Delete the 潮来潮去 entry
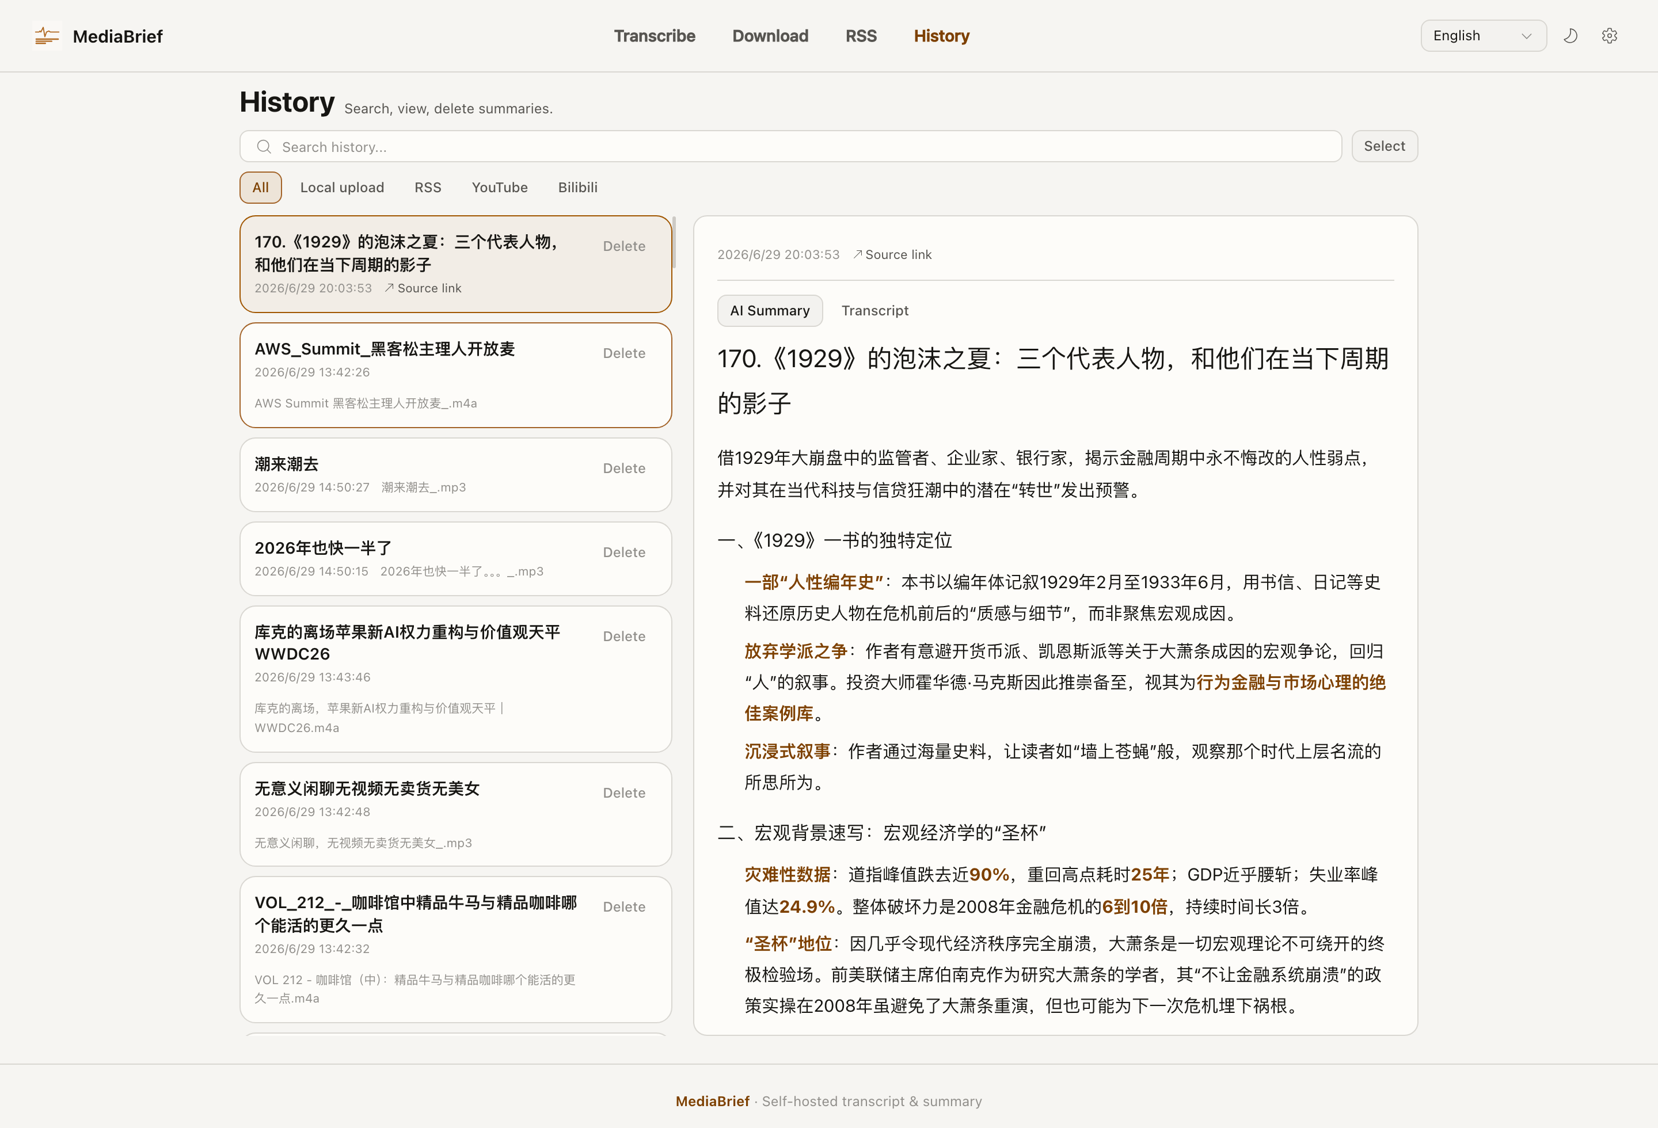This screenshot has width=1658, height=1128. 623,468
